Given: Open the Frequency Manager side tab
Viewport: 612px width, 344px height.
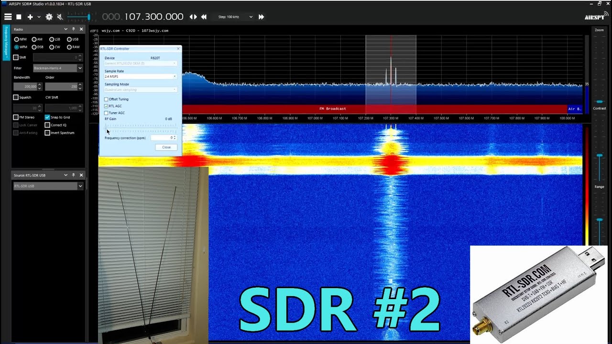Looking at the screenshot, I should click(x=6, y=42).
